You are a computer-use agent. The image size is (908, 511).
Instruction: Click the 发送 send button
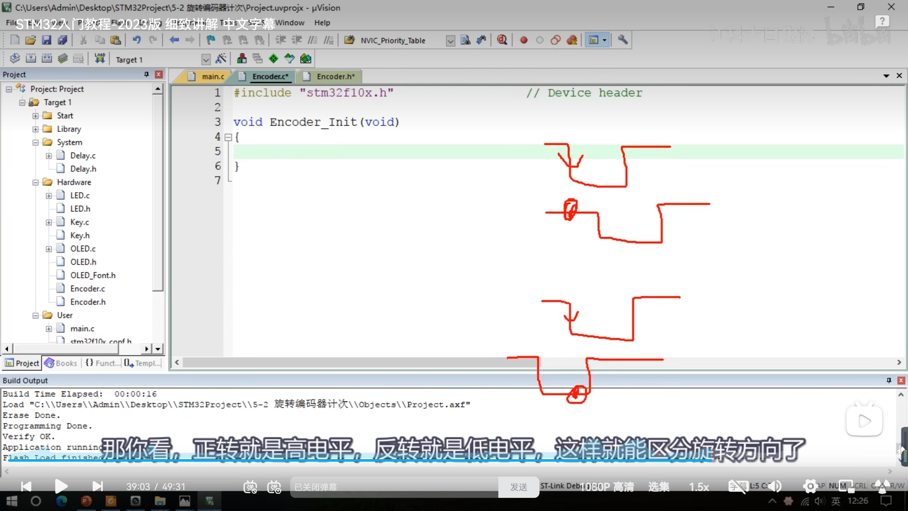point(519,487)
